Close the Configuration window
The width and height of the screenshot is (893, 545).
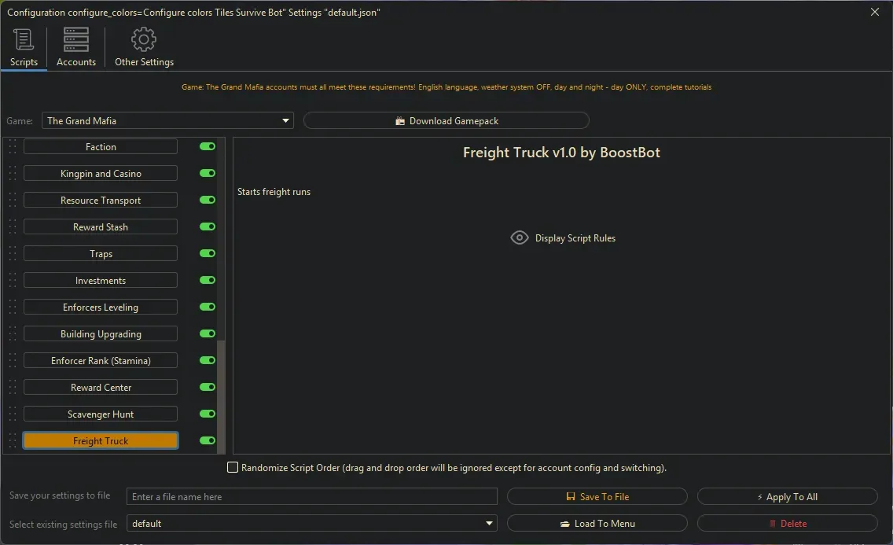coord(875,12)
